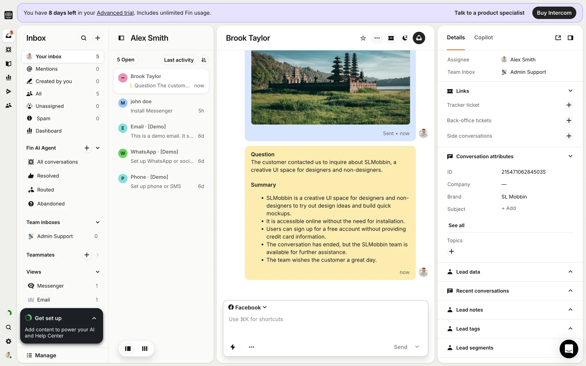The height and width of the screenshot is (366, 586).
Task: Pop out the details panel in new window
Action: [558, 38]
